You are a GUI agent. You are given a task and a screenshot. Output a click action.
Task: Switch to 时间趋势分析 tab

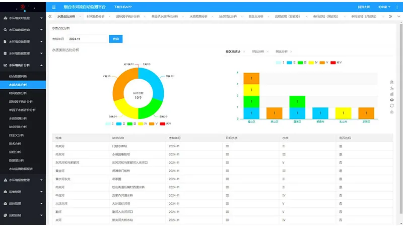(x=96, y=17)
